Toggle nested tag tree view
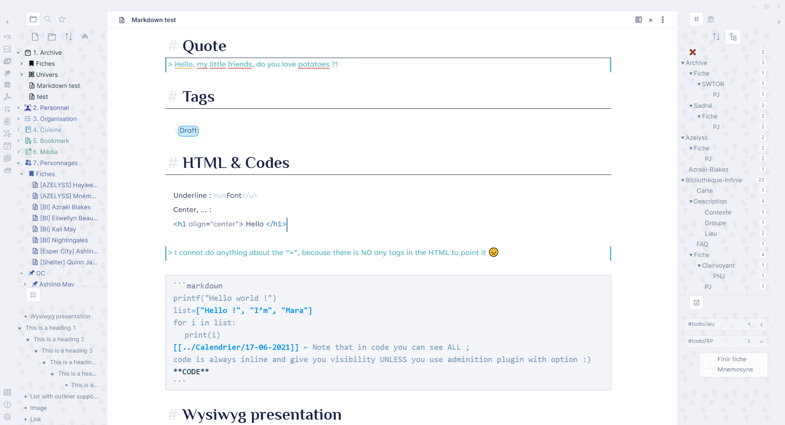 733,37
